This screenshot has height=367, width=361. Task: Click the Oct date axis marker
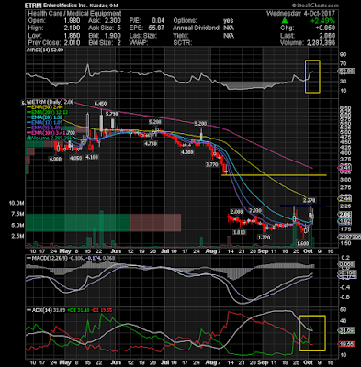pyautogui.click(x=309, y=251)
